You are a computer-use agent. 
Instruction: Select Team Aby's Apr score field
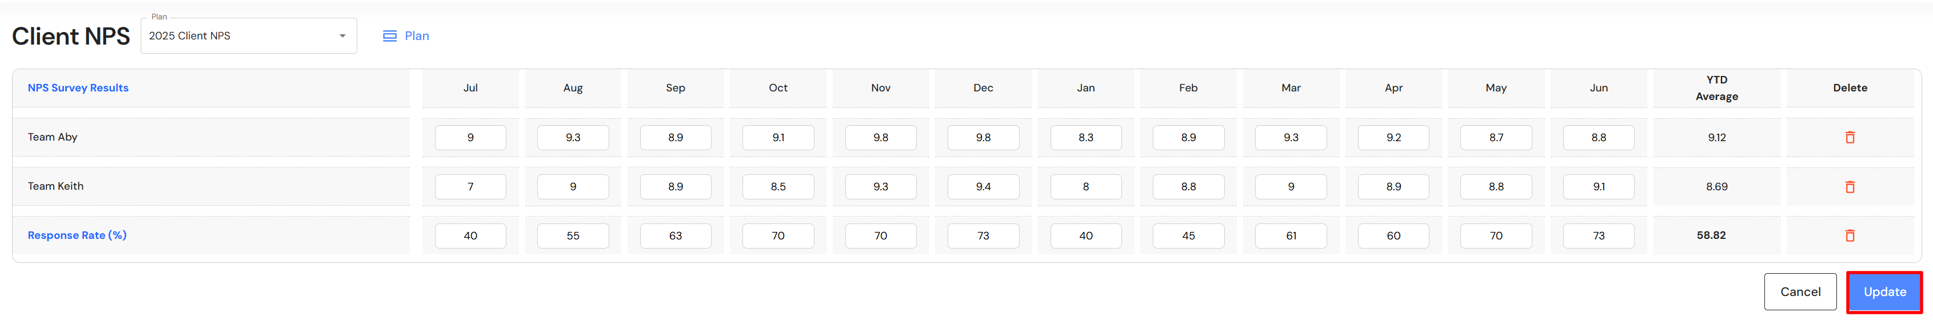(1393, 138)
